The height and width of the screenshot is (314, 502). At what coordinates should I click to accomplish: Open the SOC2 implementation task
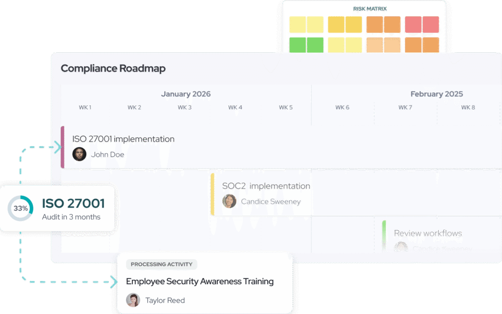point(266,186)
